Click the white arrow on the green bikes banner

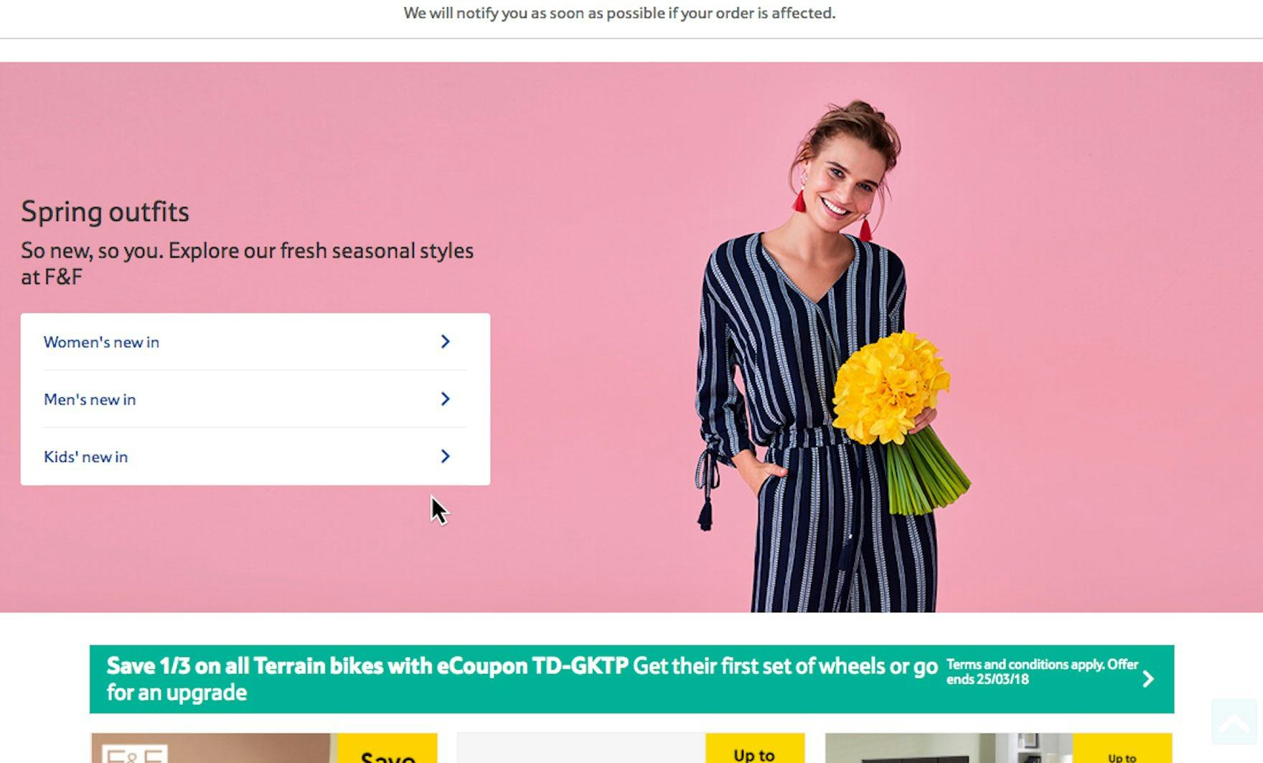click(1147, 678)
